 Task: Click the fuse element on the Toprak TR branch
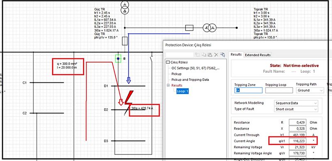(x=189, y=28)
